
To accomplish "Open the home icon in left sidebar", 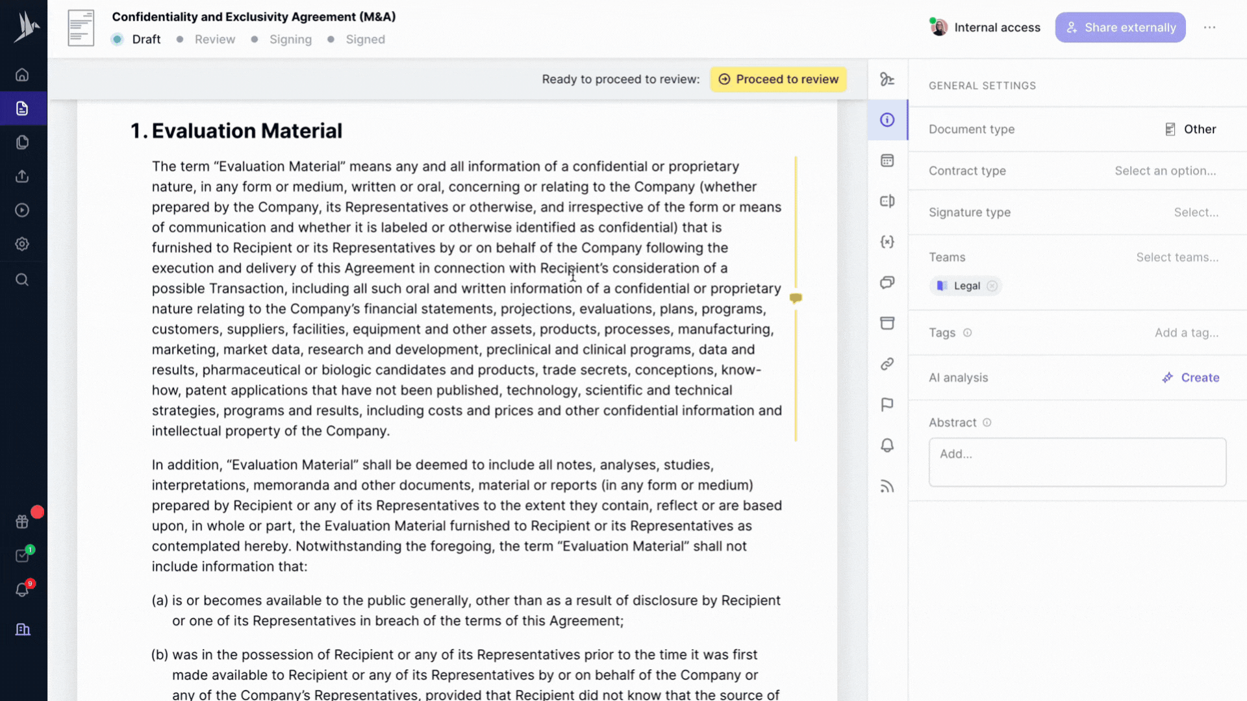I will pyautogui.click(x=22, y=75).
